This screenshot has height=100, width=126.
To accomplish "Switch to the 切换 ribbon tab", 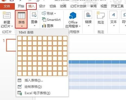I will click(x=53, y=6).
